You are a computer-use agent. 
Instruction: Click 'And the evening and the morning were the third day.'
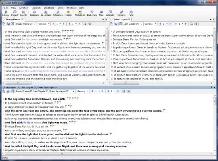tap(37, 79)
